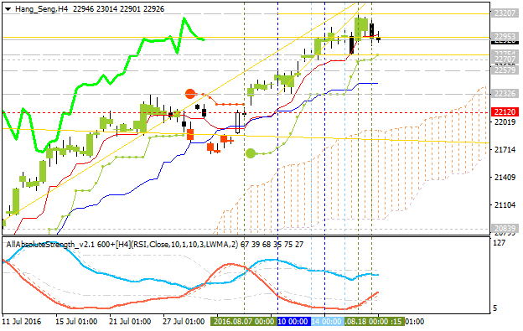Click the 22707 price level label
523x331 pixels.
tap(505, 59)
